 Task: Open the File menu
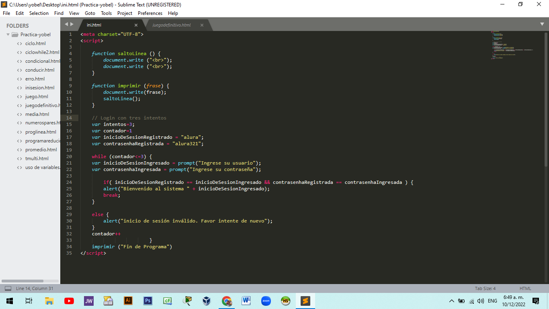(6, 13)
